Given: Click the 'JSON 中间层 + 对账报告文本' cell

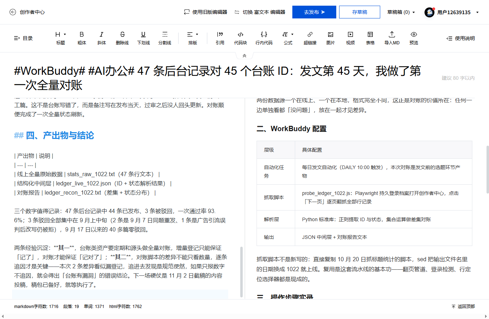Looking at the screenshot, I should tap(383, 237).
